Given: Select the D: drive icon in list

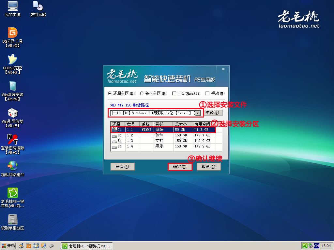Looking at the screenshot, I should click(114, 136).
